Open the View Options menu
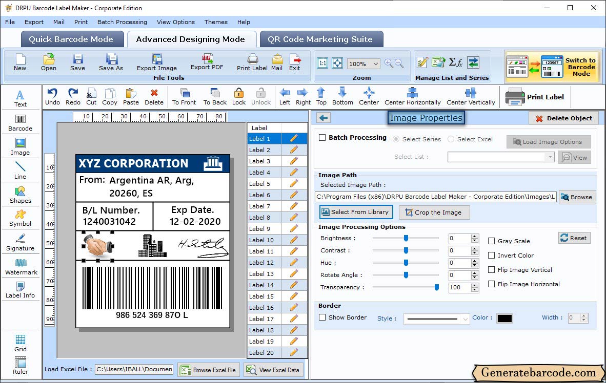Screen dimensions: 606x383 (x=176, y=22)
